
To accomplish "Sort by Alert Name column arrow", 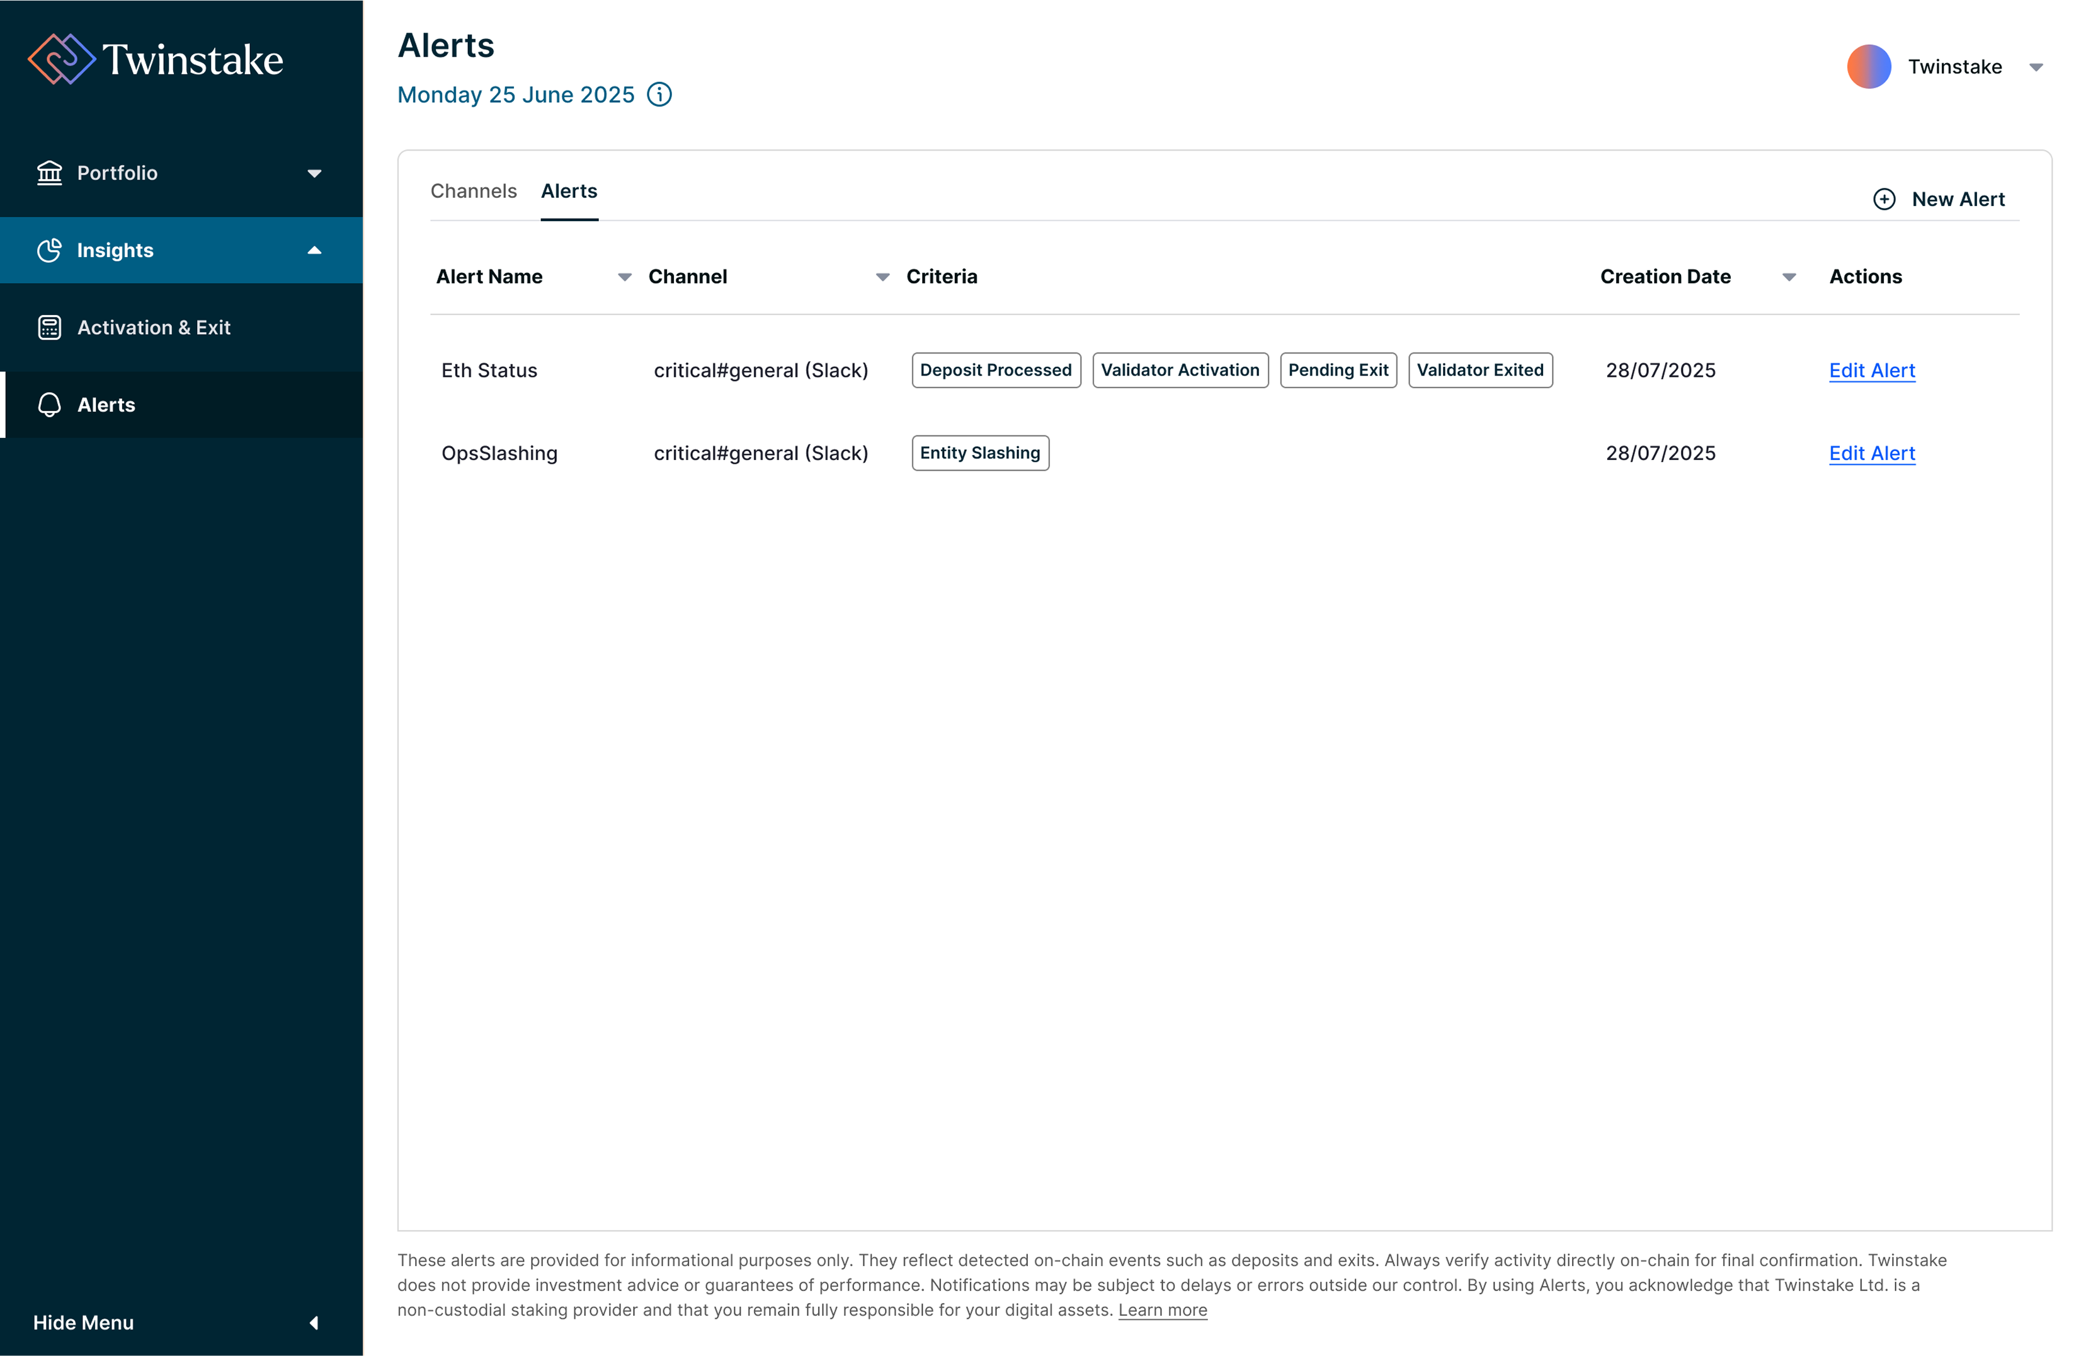I will 624,277.
